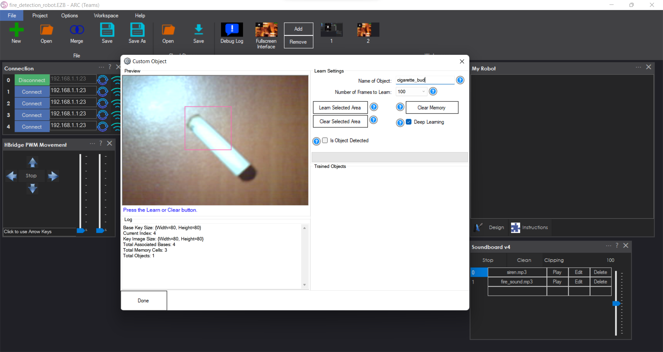Open the Number of Frames to Learn dropdown
Viewport: 663px width, 352px height.
(423, 91)
